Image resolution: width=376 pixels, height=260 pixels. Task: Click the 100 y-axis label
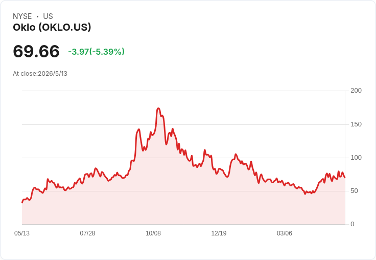[356, 158]
